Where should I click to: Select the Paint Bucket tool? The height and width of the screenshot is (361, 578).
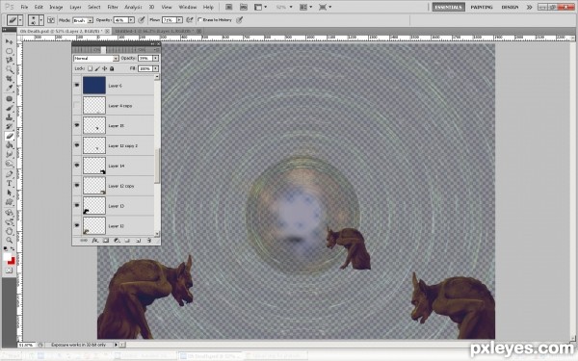10,145
